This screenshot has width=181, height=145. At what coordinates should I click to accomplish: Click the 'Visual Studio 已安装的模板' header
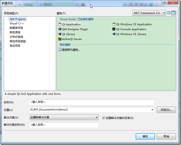pos(77,19)
